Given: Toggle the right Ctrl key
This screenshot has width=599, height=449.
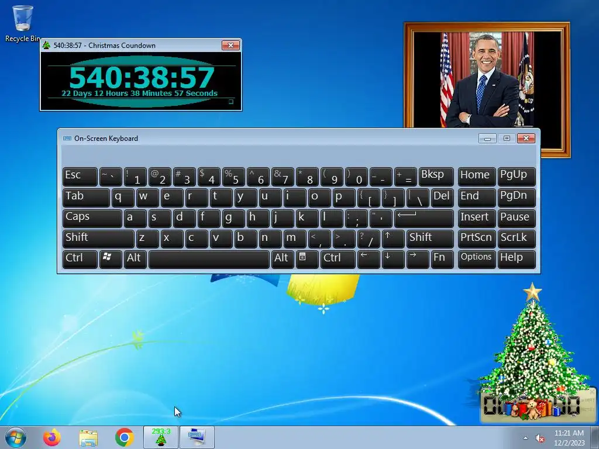Looking at the screenshot, I should point(338,259).
